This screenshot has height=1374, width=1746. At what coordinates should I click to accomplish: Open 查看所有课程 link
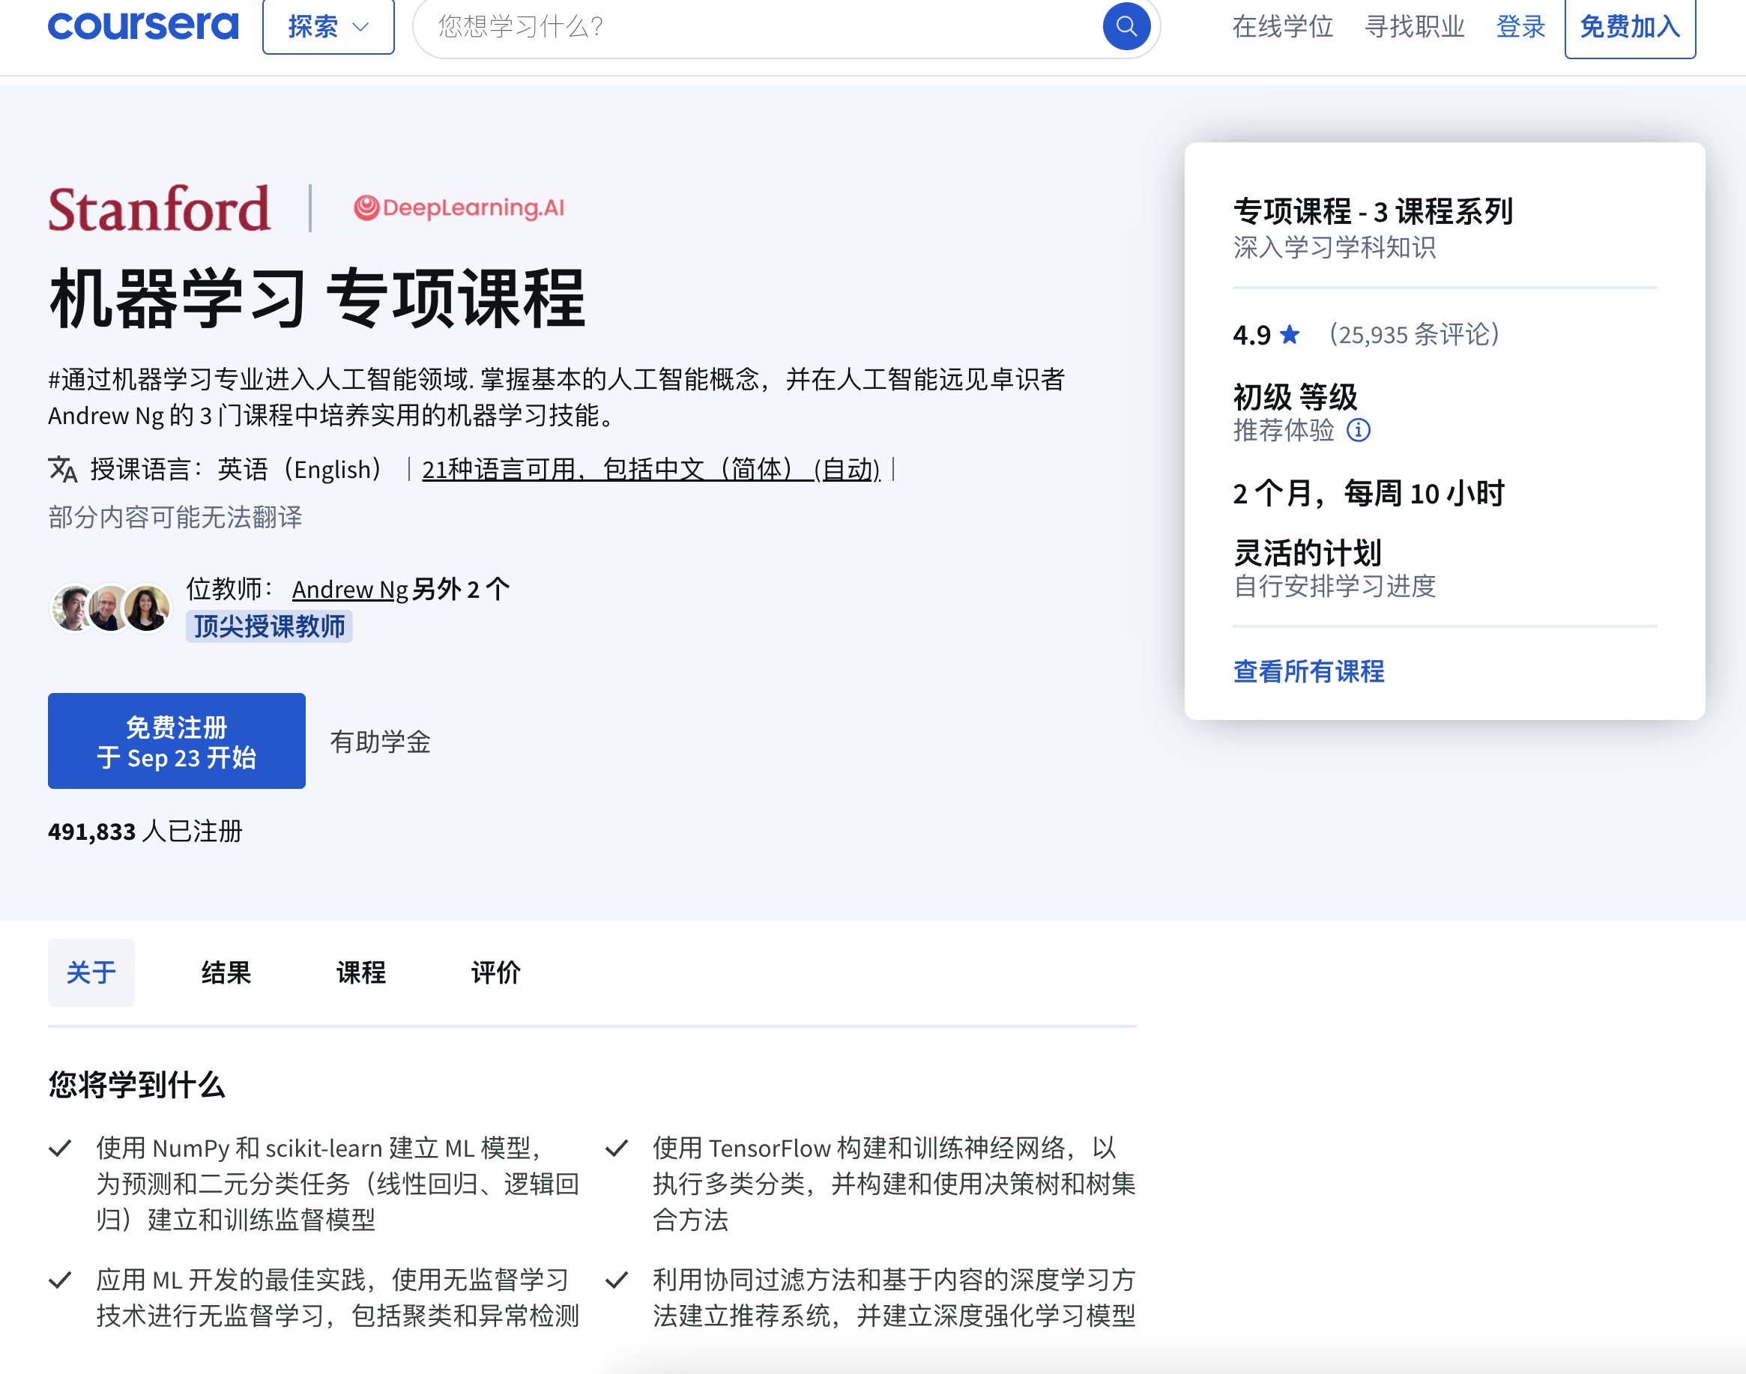(1309, 671)
